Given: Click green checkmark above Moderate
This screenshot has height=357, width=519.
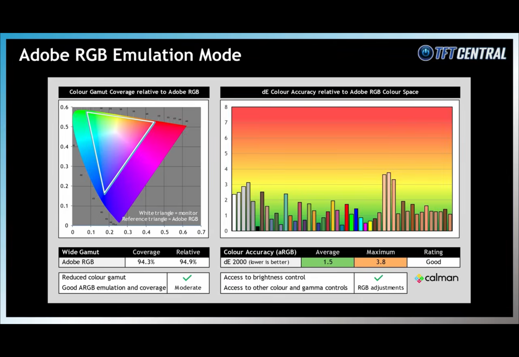Looking at the screenshot, I should 187,278.
